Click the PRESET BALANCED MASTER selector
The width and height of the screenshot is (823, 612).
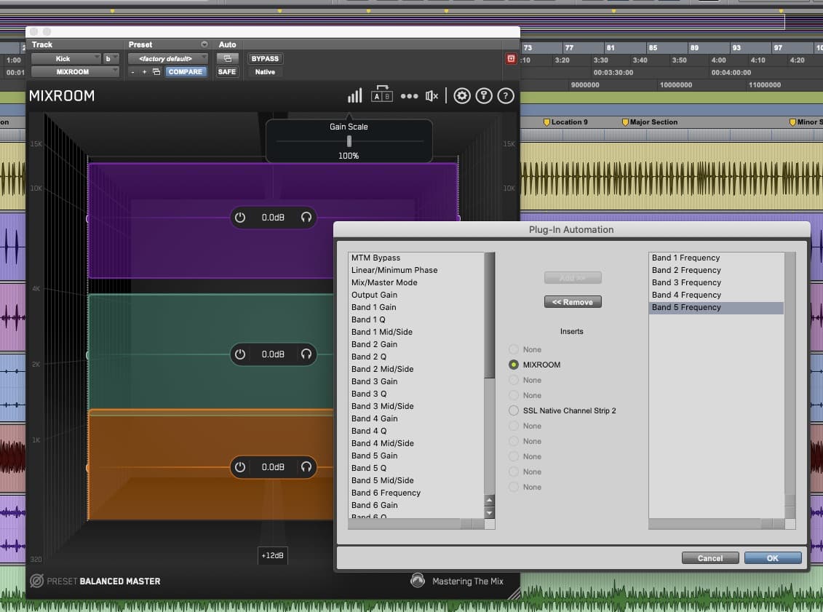103,581
